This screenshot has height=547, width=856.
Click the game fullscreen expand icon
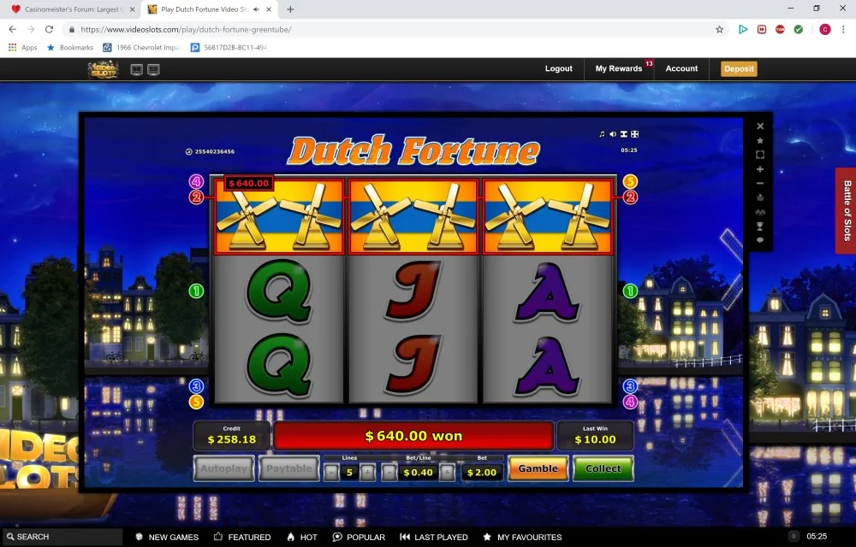(634, 134)
